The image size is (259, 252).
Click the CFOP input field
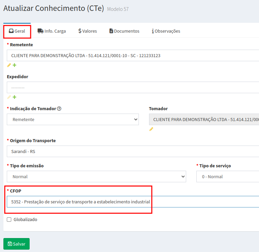(133, 202)
